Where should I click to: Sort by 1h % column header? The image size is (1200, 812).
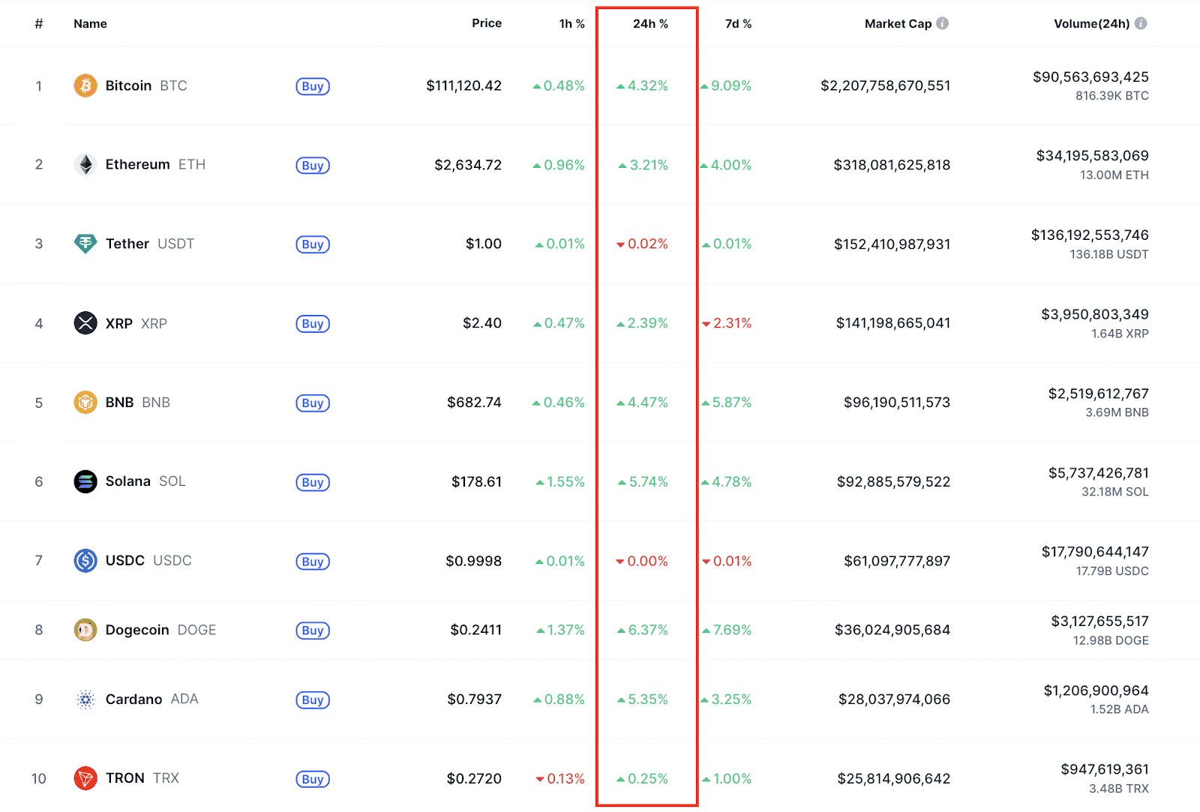point(572,23)
